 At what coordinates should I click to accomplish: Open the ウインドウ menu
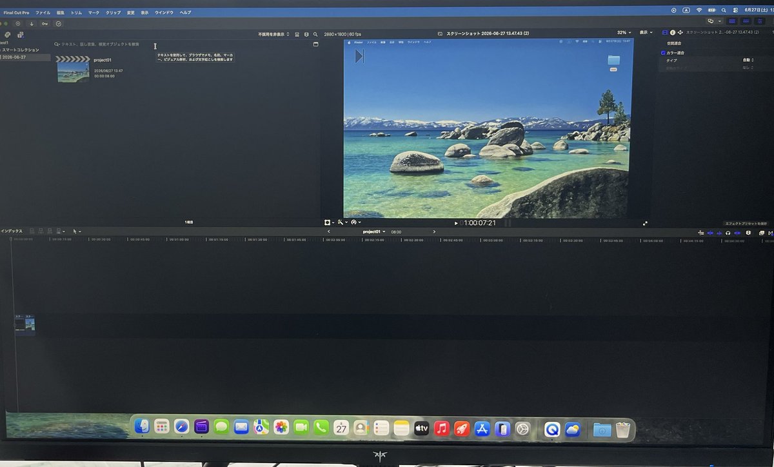click(164, 12)
